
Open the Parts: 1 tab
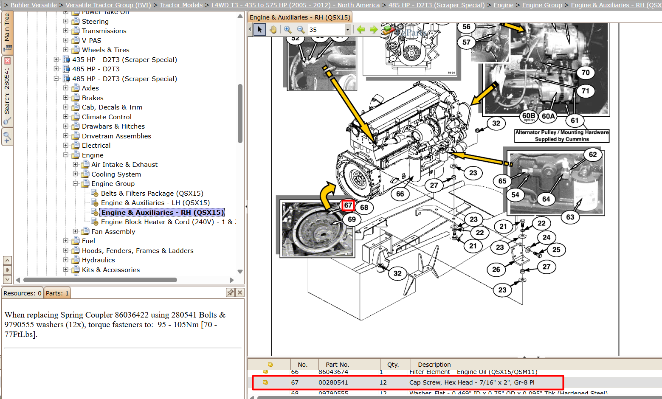point(57,293)
